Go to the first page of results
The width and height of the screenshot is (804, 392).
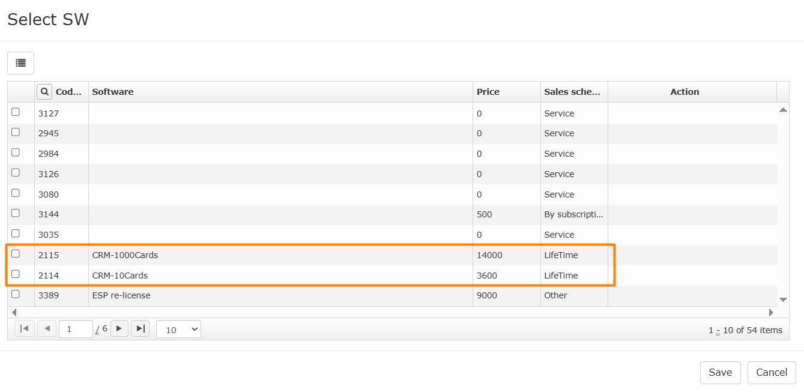pos(25,328)
